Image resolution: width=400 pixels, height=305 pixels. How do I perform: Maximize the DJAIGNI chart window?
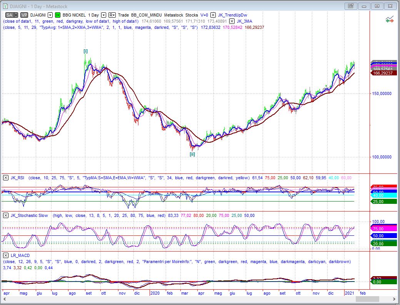pyautogui.click(x=377, y=6)
